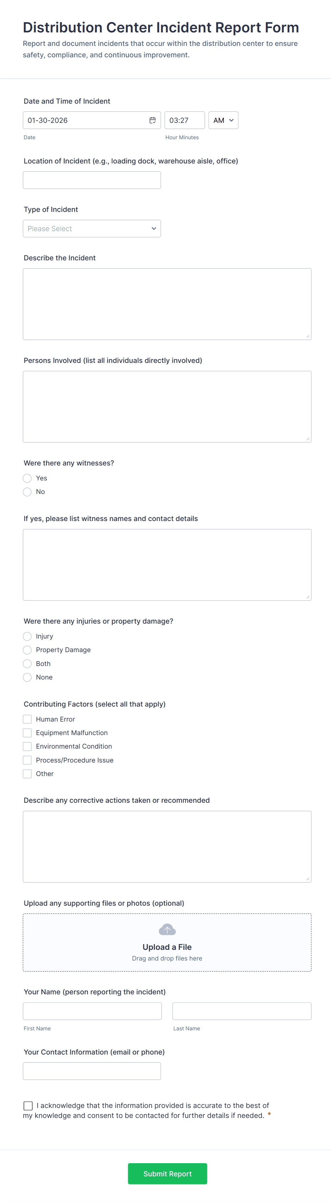The width and height of the screenshot is (331, 1202).
Task: Click the Upload a File area
Action: (167, 947)
